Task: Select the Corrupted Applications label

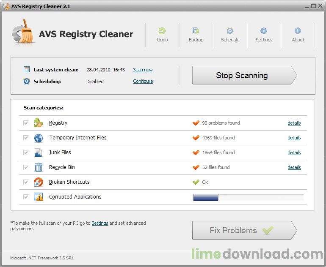Action: coord(75,197)
